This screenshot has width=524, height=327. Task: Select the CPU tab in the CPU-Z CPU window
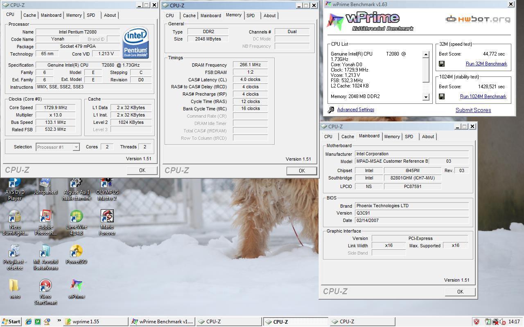click(x=10, y=14)
